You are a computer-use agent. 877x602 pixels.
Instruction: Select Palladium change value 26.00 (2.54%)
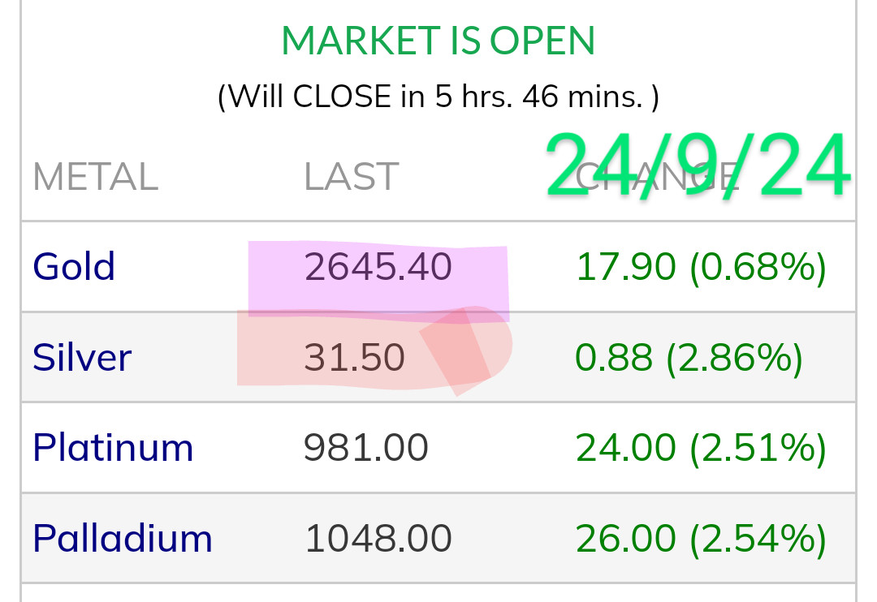(x=700, y=539)
